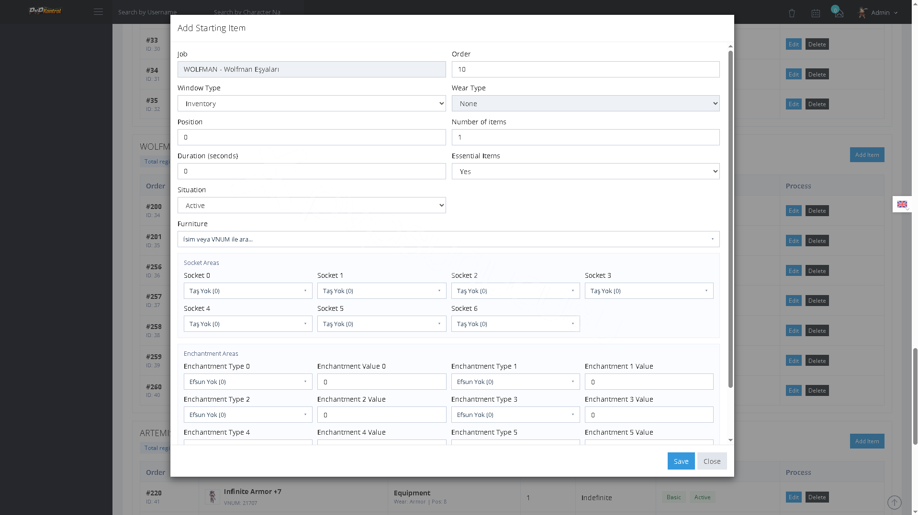Open the Window Type dropdown
The image size is (918, 515).
point(312,104)
